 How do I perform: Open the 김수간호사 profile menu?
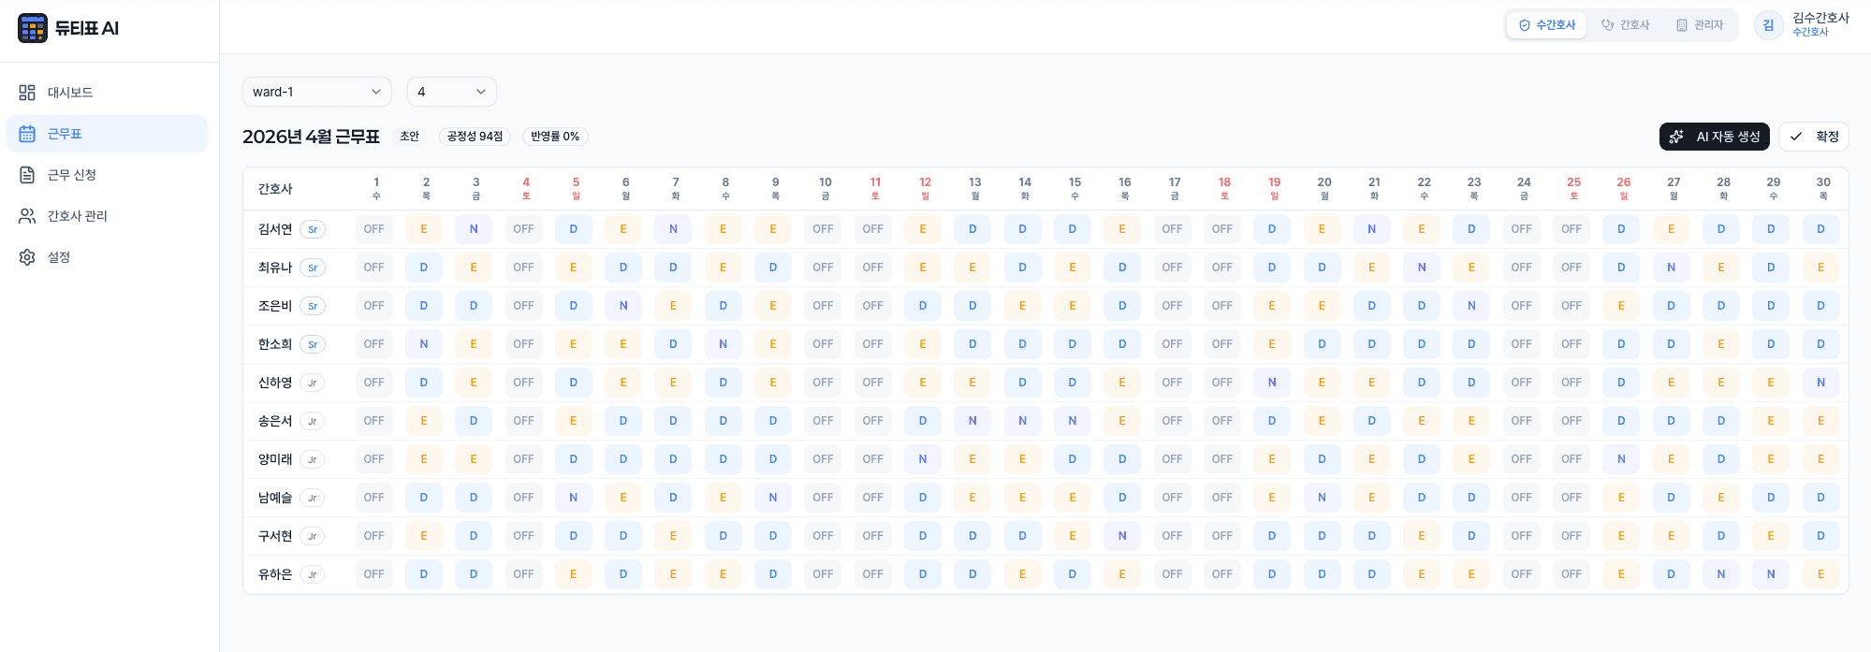[x=1820, y=24]
